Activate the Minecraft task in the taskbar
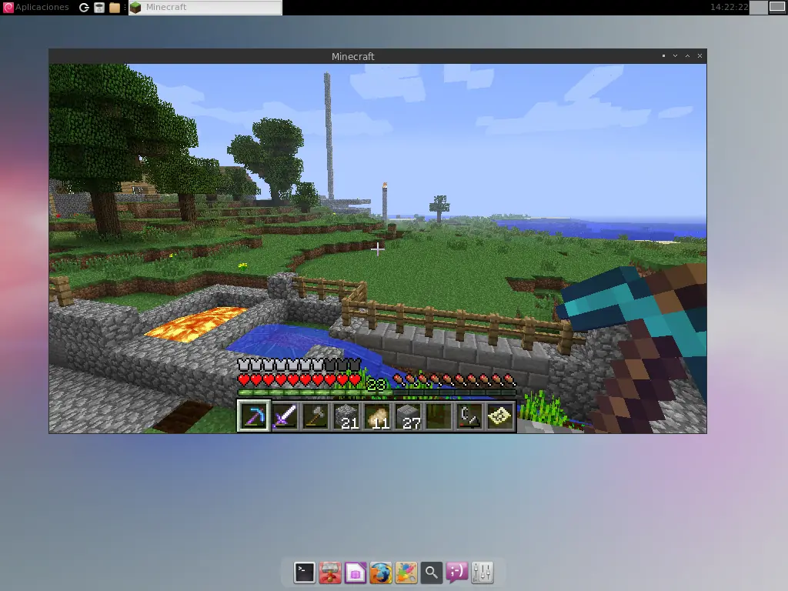 point(205,7)
